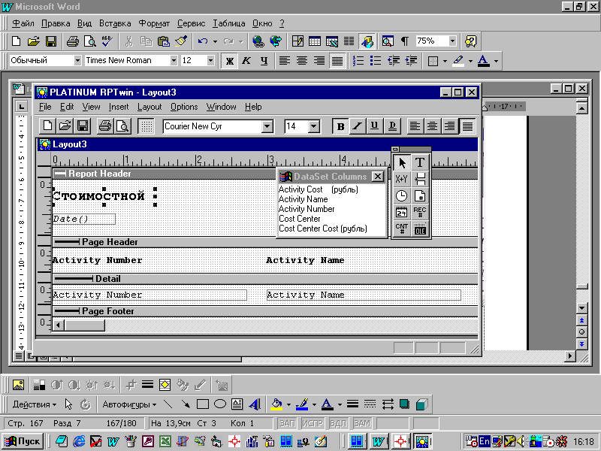Click Word's Insert Table icon
601x451 pixels.
(x=315, y=41)
